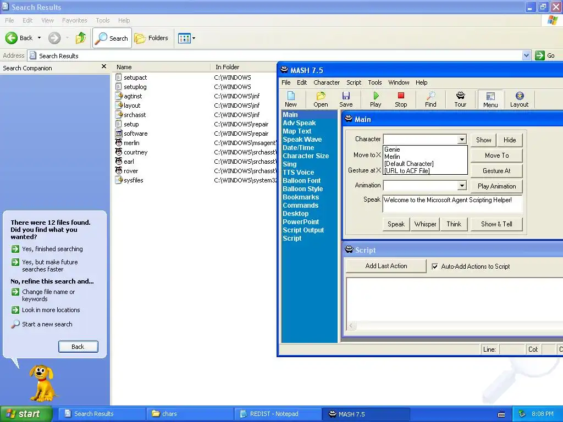
Task: Click the Layout toolbar button
Action: [x=519, y=99]
